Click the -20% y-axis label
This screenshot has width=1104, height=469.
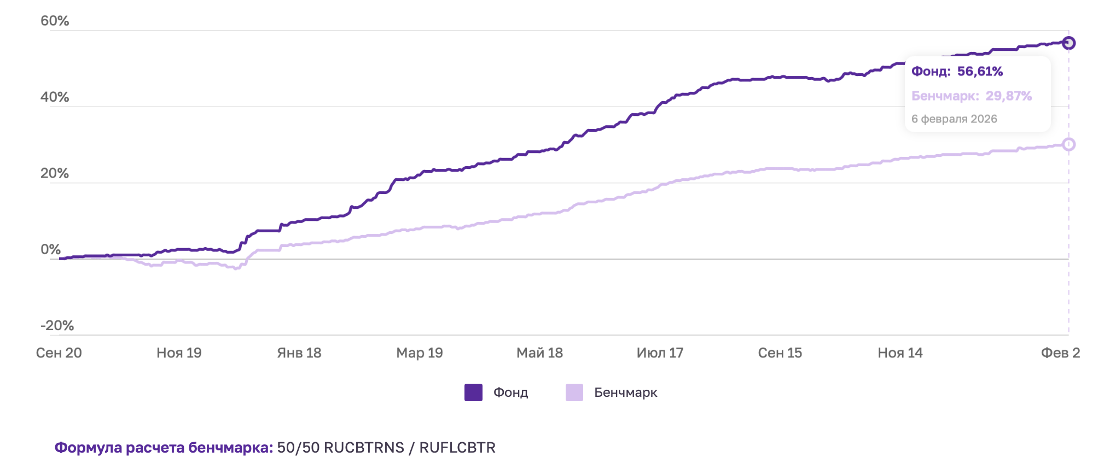click(x=57, y=326)
